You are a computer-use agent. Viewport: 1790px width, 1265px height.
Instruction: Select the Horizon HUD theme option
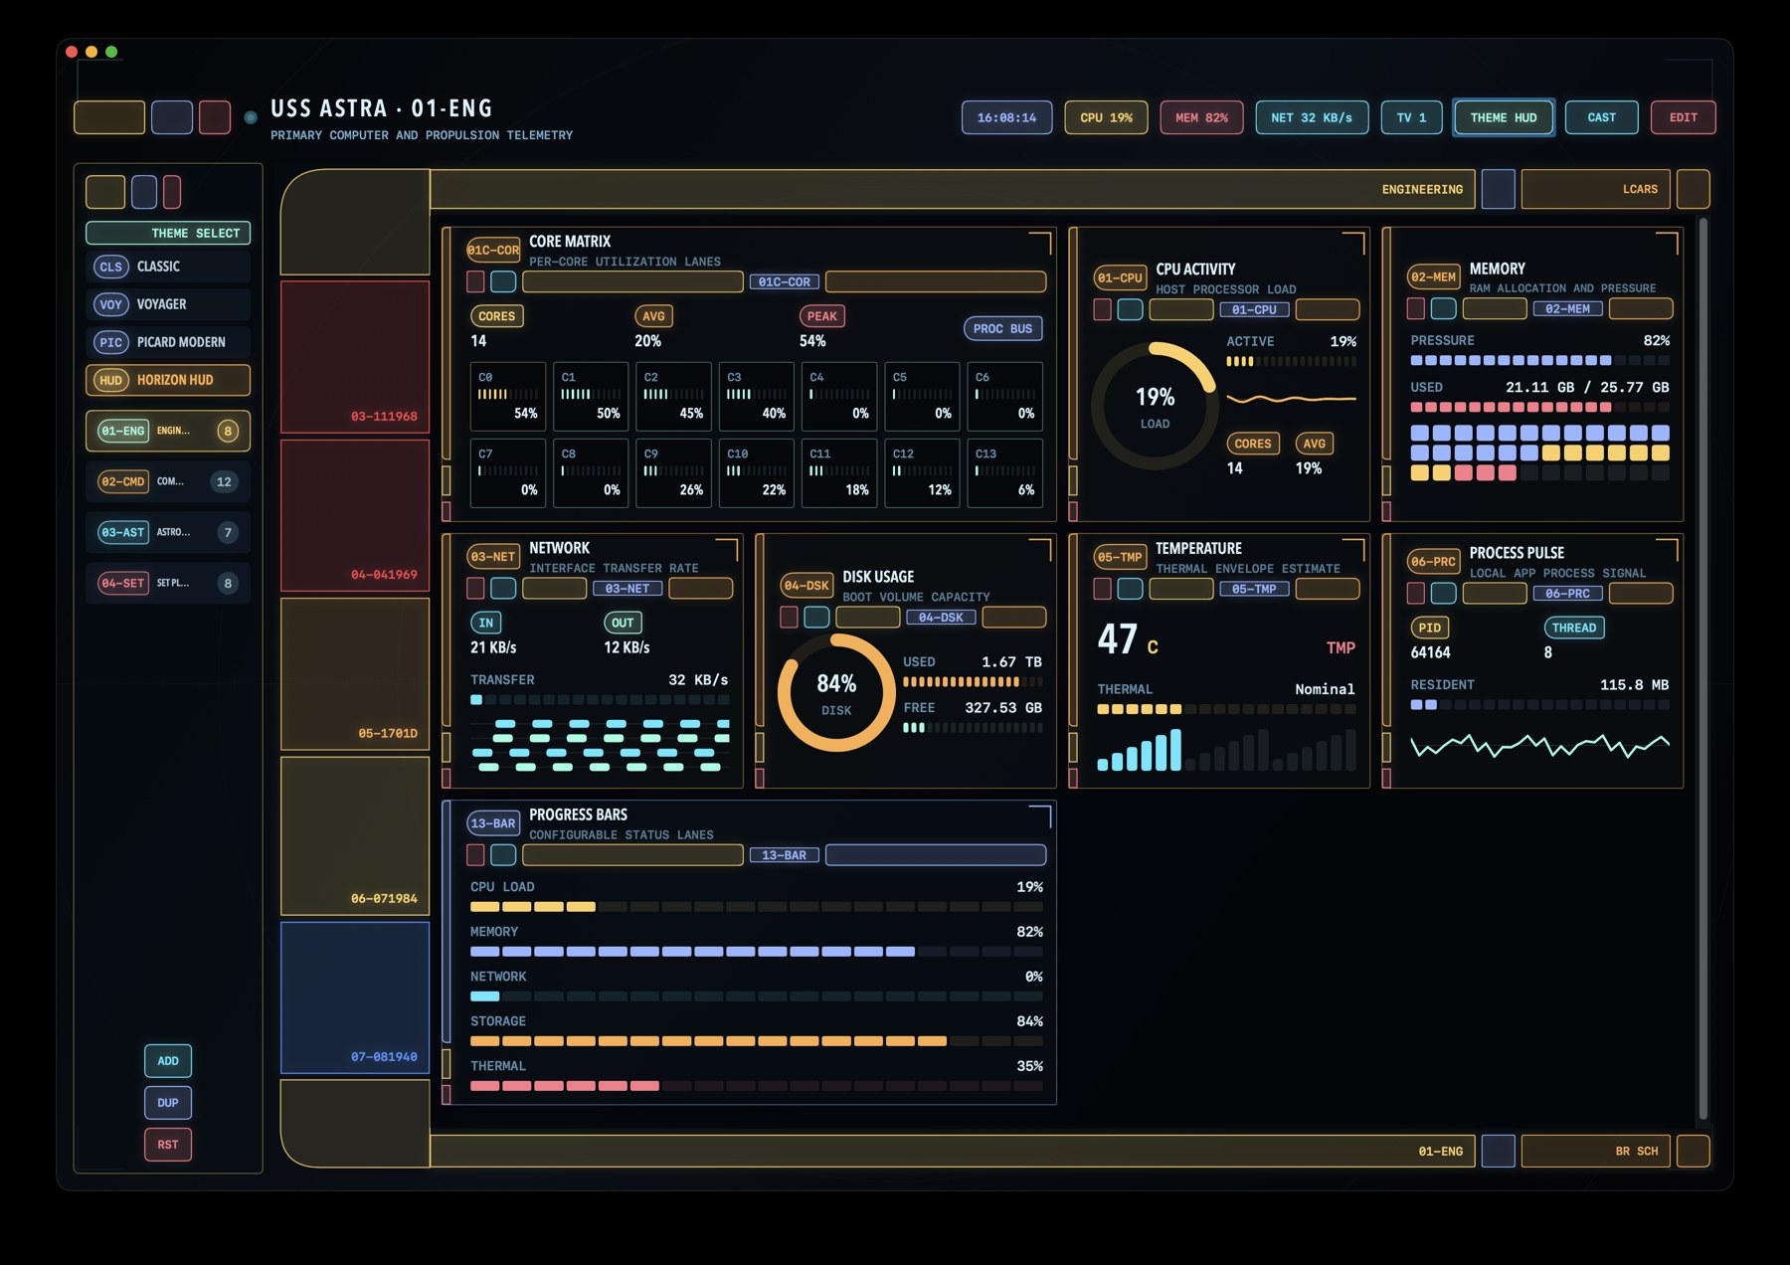coord(168,380)
